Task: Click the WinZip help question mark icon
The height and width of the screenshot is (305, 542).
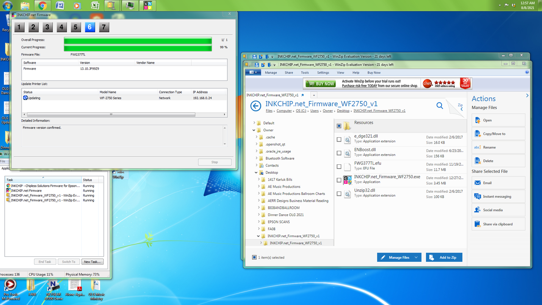Action: [x=527, y=72]
